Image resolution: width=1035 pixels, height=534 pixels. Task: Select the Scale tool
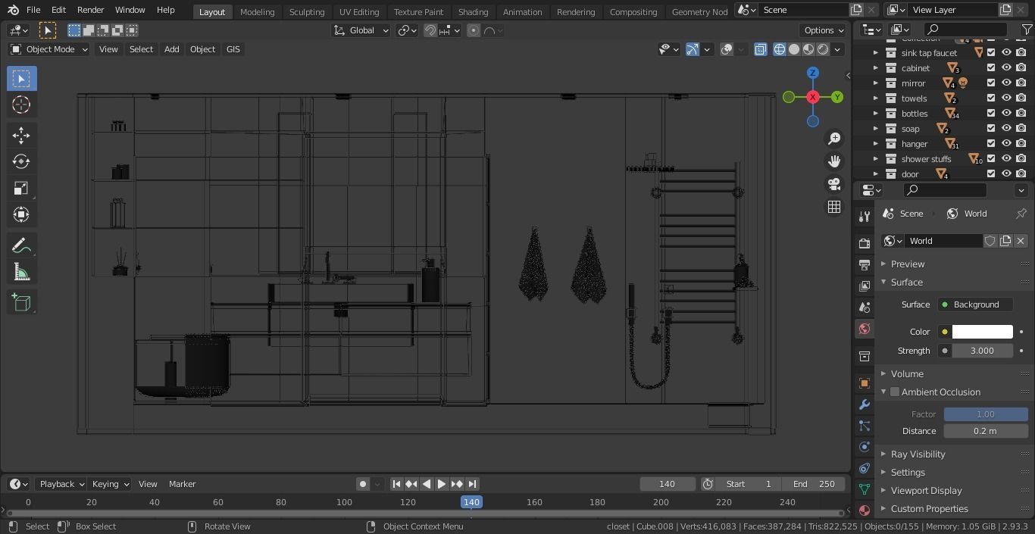click(21, 189)
